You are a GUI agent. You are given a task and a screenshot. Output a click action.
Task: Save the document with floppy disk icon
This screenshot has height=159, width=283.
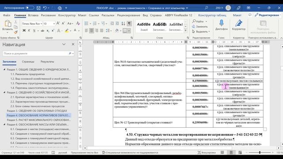[x=38, y=8]
